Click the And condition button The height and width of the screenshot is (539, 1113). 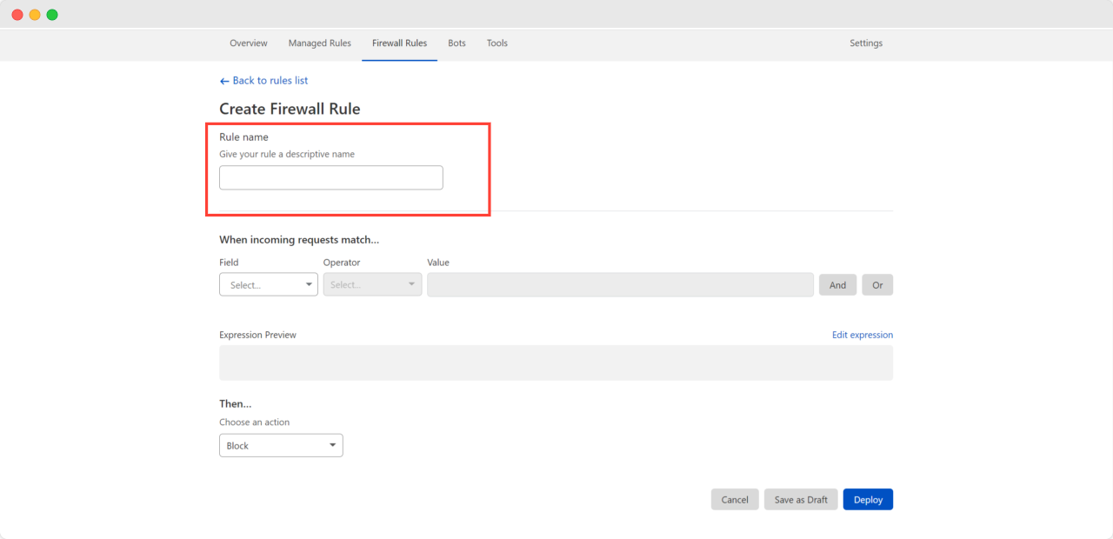click(x=837, y=284)
